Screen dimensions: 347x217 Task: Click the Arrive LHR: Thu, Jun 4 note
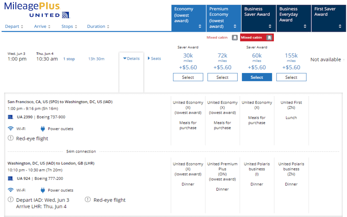tap(41, 206)
